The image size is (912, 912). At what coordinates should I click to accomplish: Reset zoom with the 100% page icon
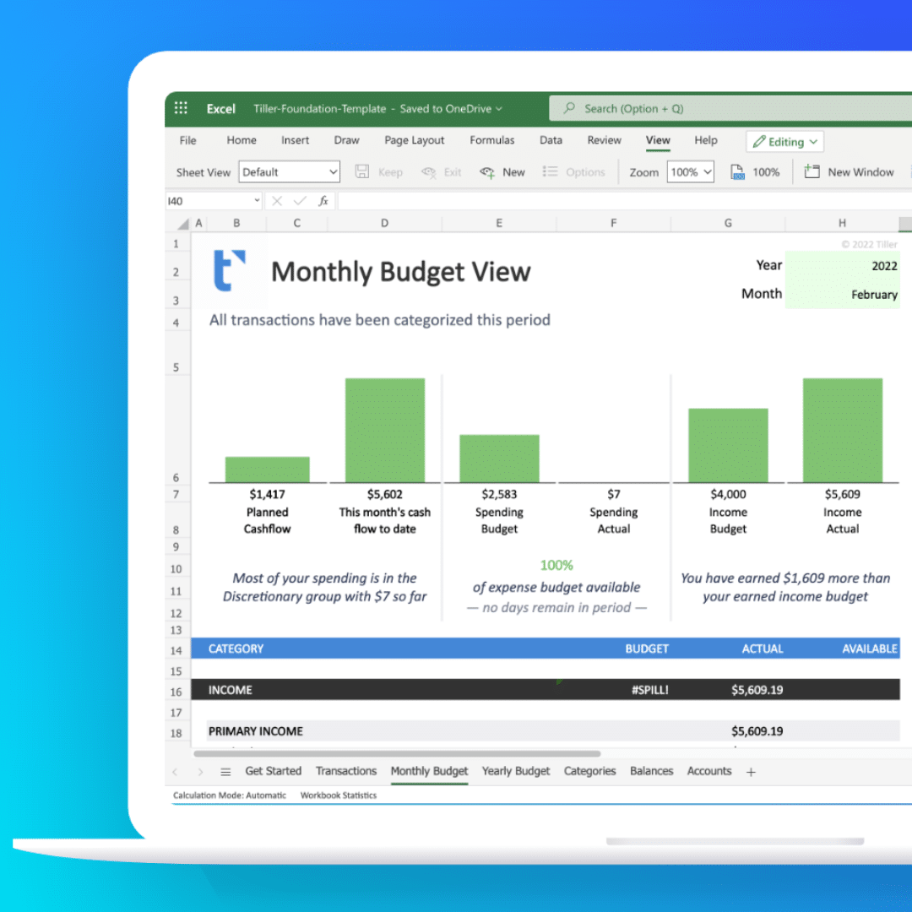737,172
